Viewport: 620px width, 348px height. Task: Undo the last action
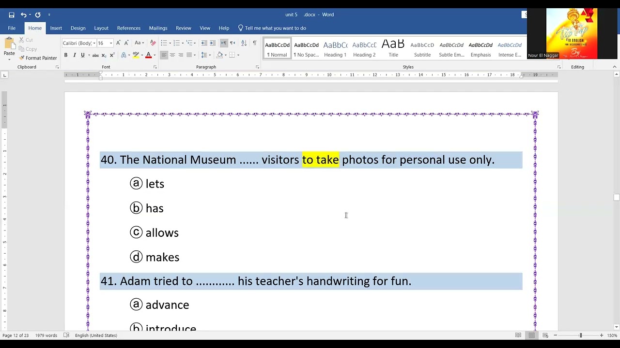[23, 15]
